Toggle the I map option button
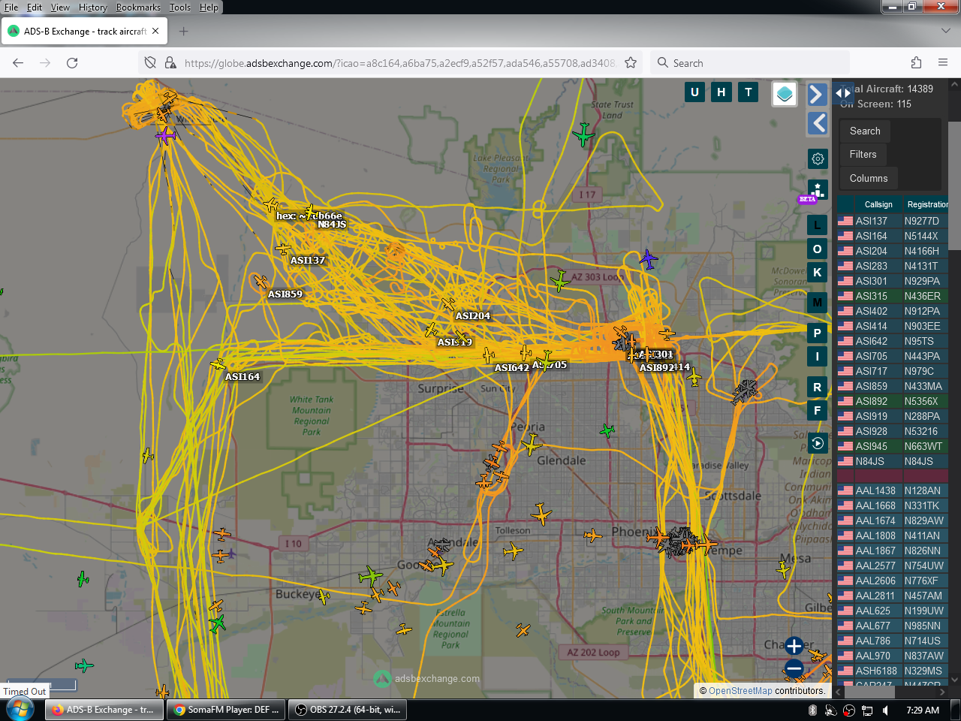The image size is (961, 721). click(x=818, y=356)
